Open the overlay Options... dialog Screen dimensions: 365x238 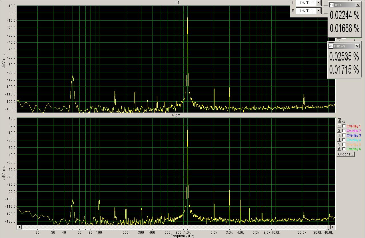click(x=345, y=154)
